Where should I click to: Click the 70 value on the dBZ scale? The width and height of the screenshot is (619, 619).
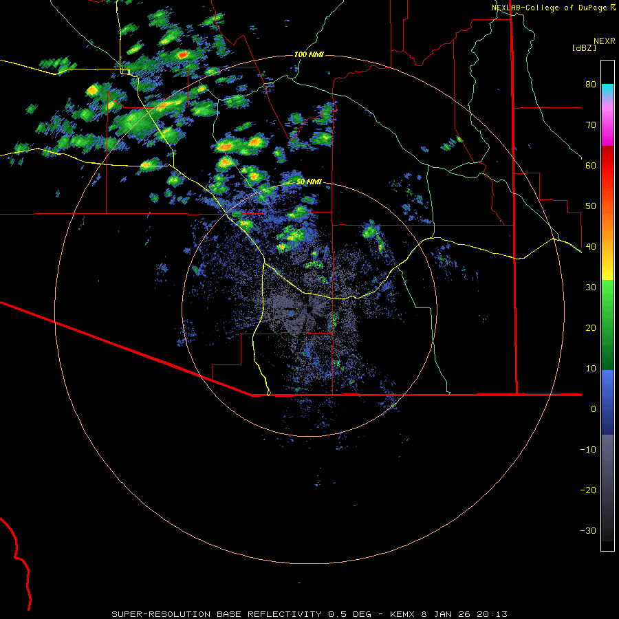591,124
